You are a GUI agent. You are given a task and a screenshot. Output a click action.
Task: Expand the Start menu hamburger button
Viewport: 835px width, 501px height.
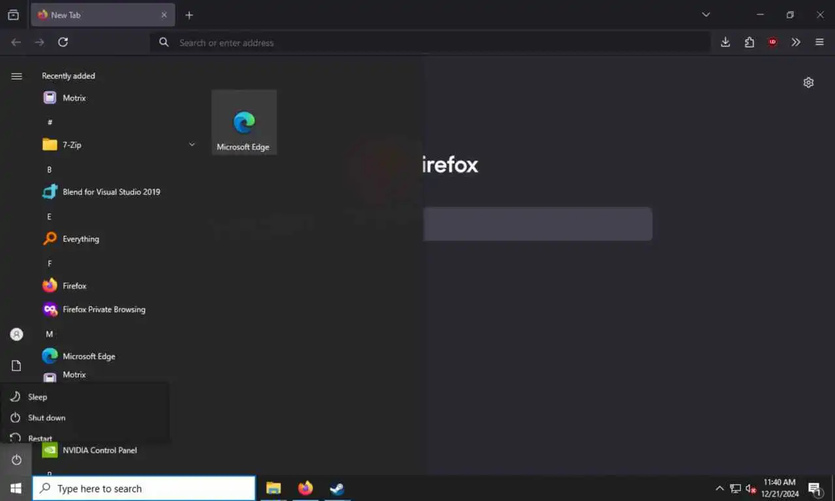pyautogui.click(x=16, y=76)
